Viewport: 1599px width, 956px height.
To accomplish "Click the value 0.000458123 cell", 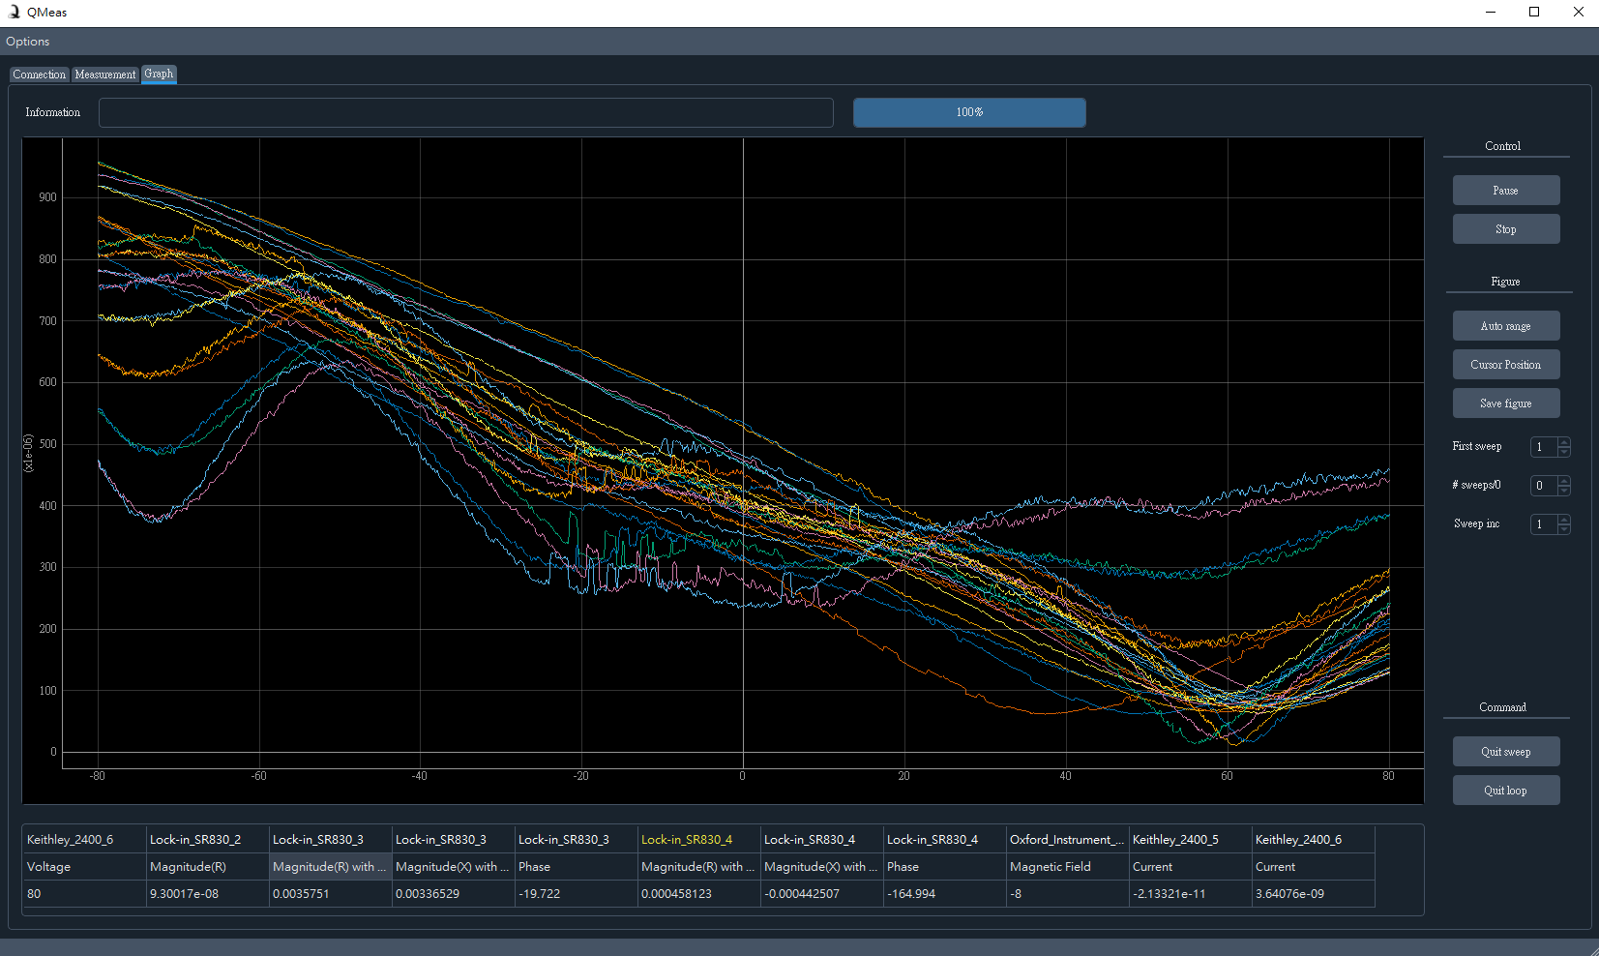I will click(698, 894).
